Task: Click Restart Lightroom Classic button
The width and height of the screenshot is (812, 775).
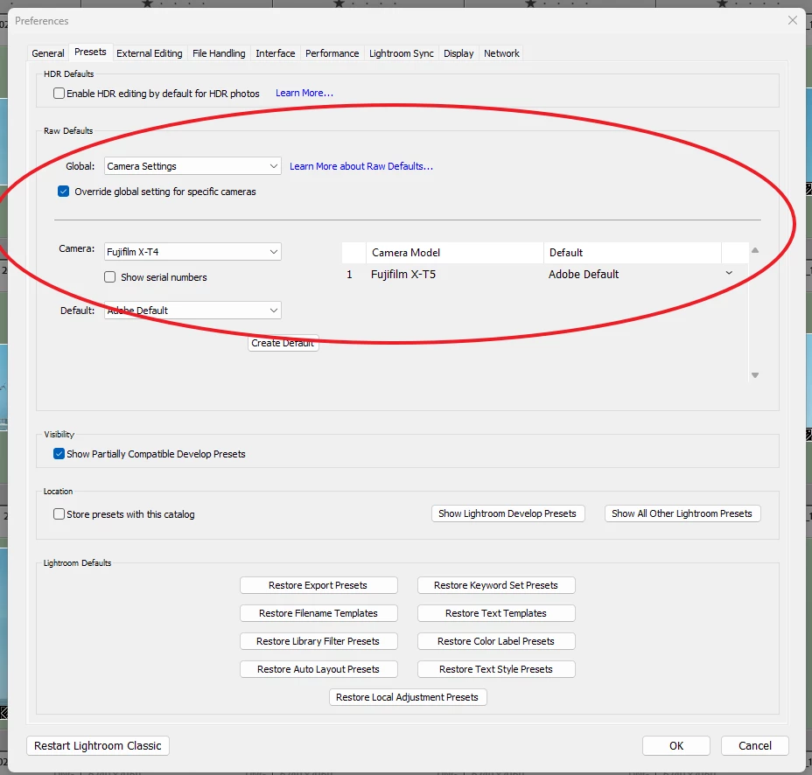Action: 98,745
